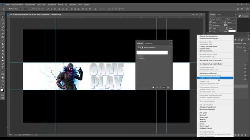Click the gradient map preview bar

coord(152,52)
